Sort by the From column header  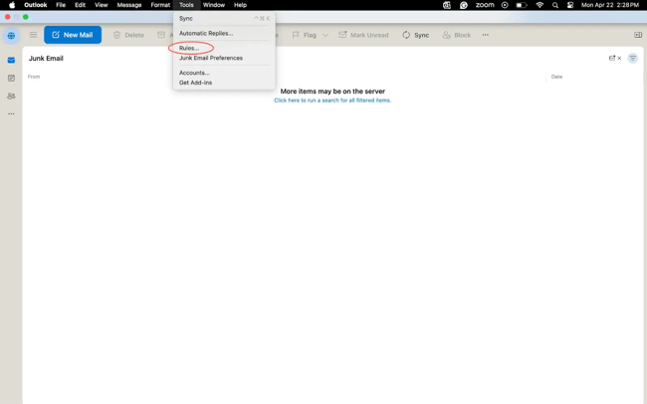coord(34,77)
